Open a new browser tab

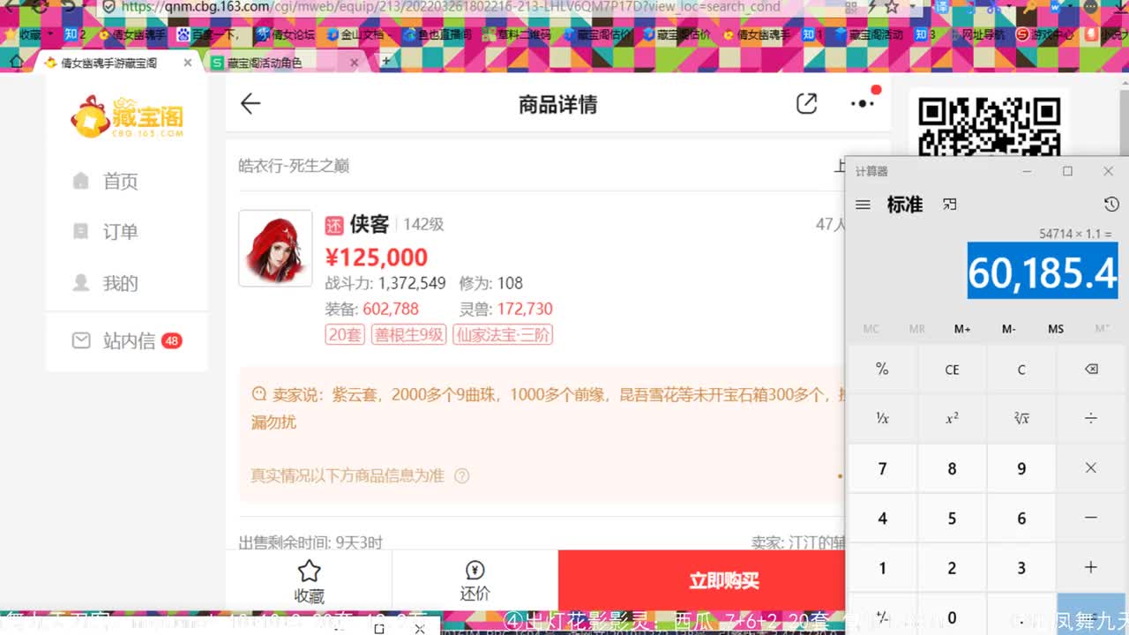click(385, 62)
